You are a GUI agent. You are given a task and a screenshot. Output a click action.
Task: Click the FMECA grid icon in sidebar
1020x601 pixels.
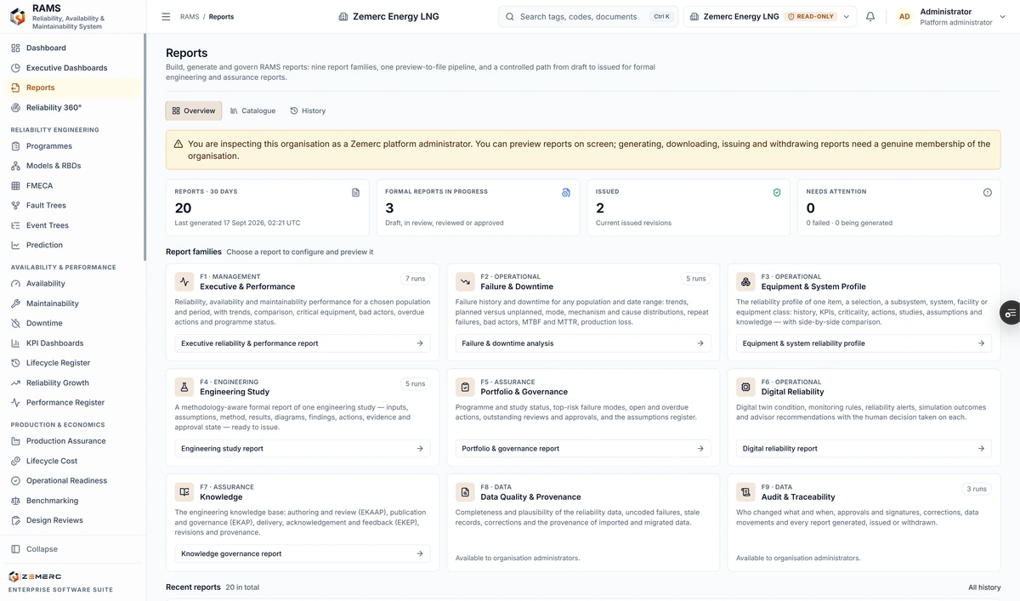point(16,185)
